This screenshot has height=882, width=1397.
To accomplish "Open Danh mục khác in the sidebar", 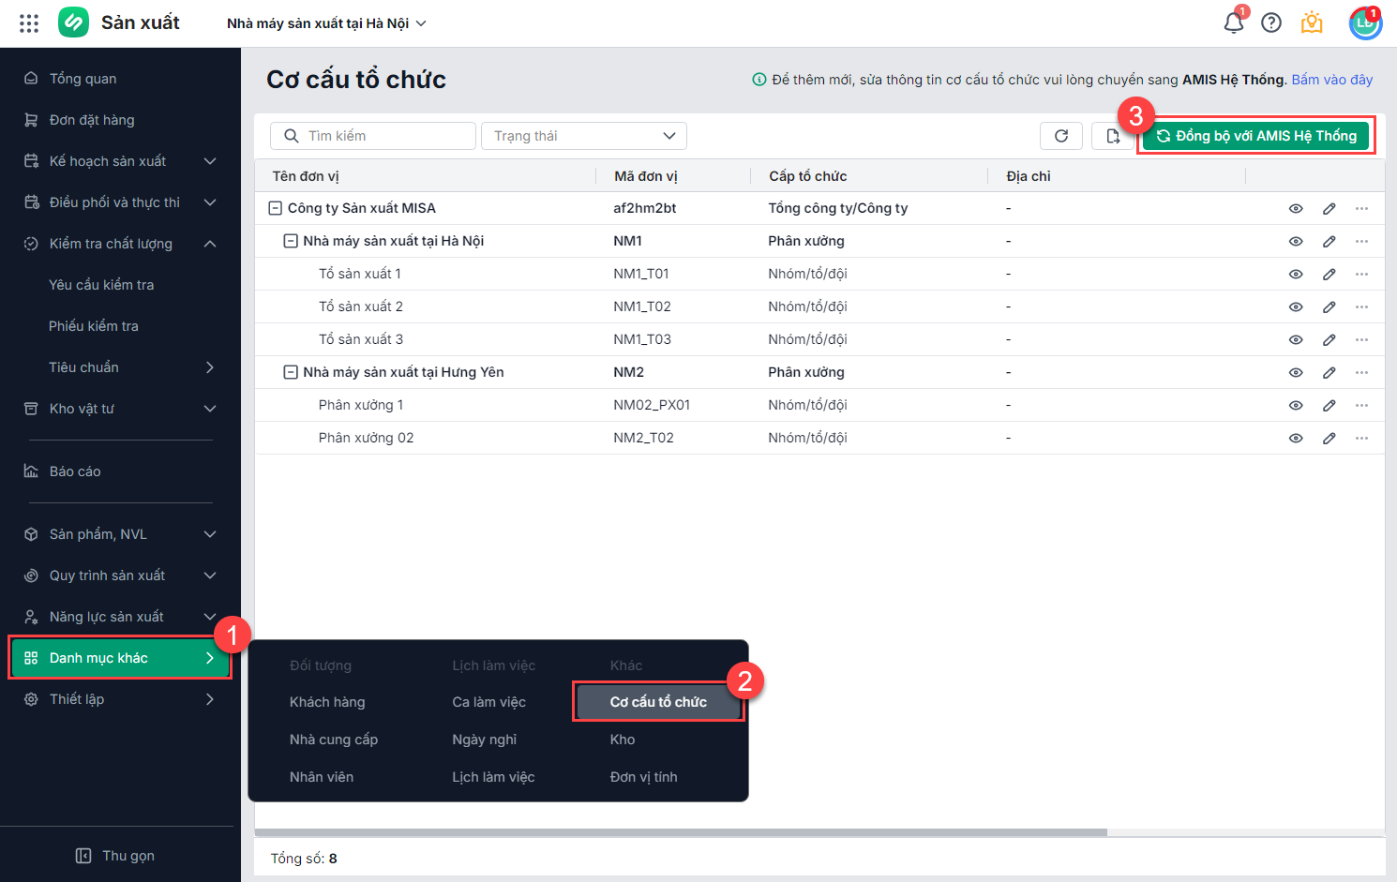I will point(120,658).
